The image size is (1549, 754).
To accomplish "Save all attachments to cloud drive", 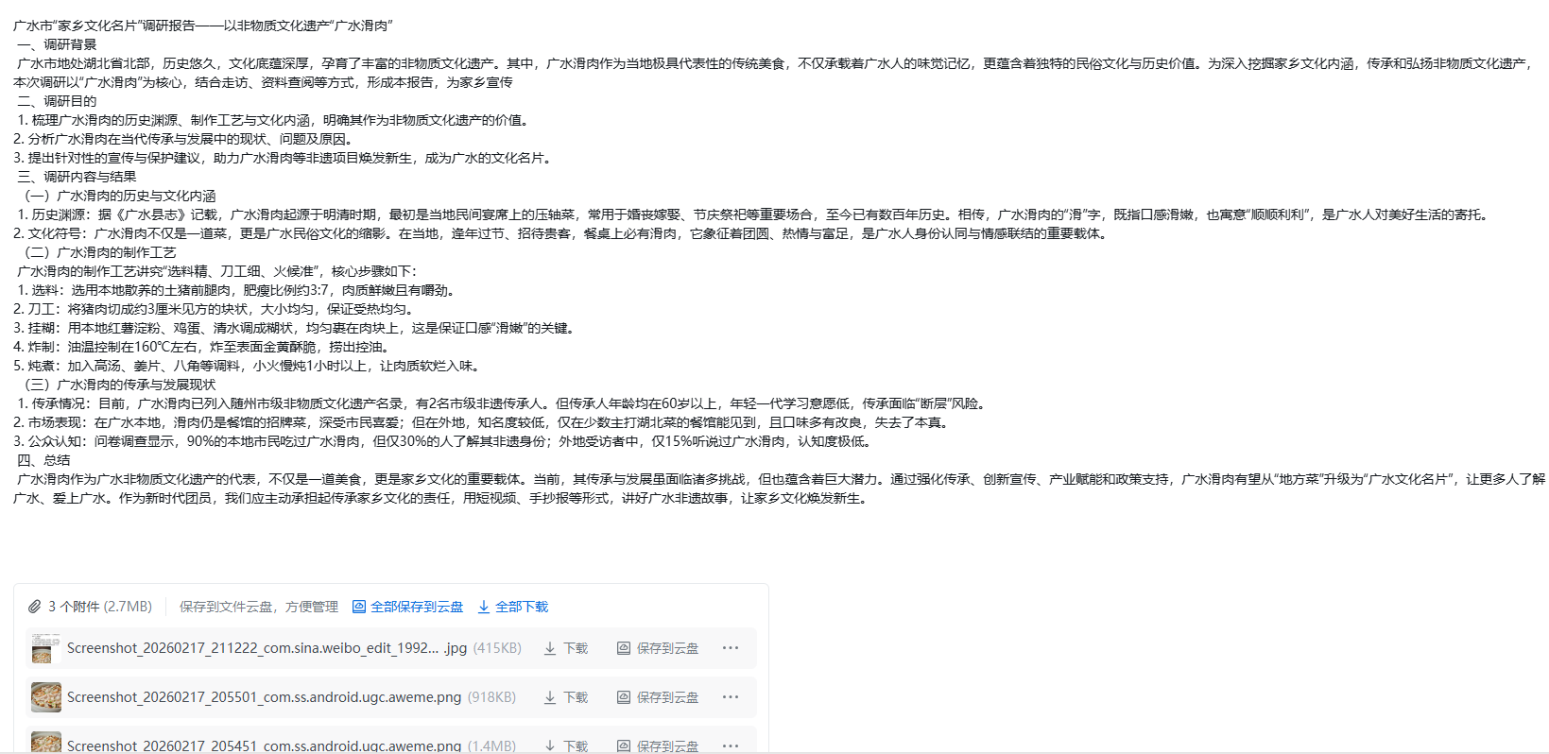I will tap(407, 607).
